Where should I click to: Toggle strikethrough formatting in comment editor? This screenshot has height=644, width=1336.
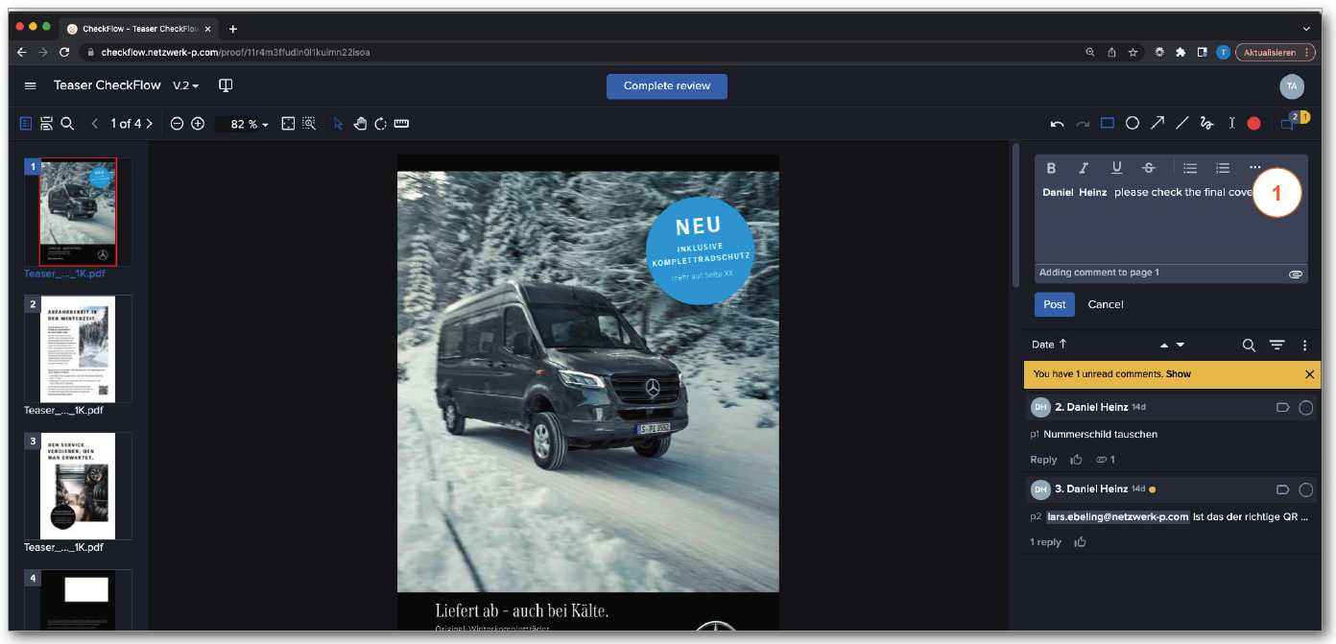pos(1149,168)
